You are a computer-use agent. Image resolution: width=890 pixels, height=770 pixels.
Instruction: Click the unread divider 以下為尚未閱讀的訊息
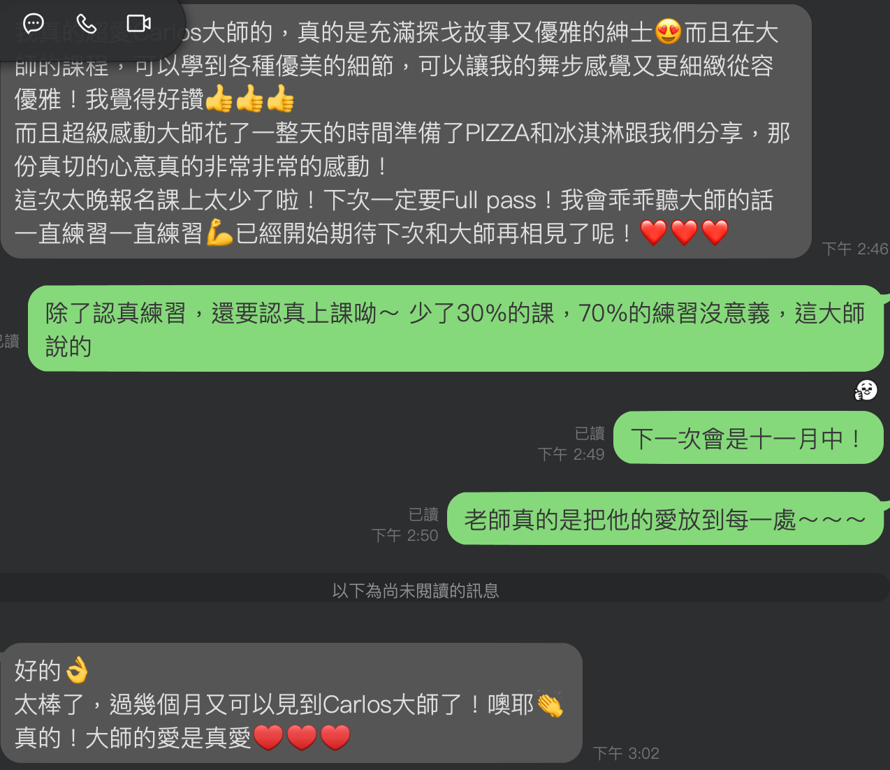tap(416, 590)
